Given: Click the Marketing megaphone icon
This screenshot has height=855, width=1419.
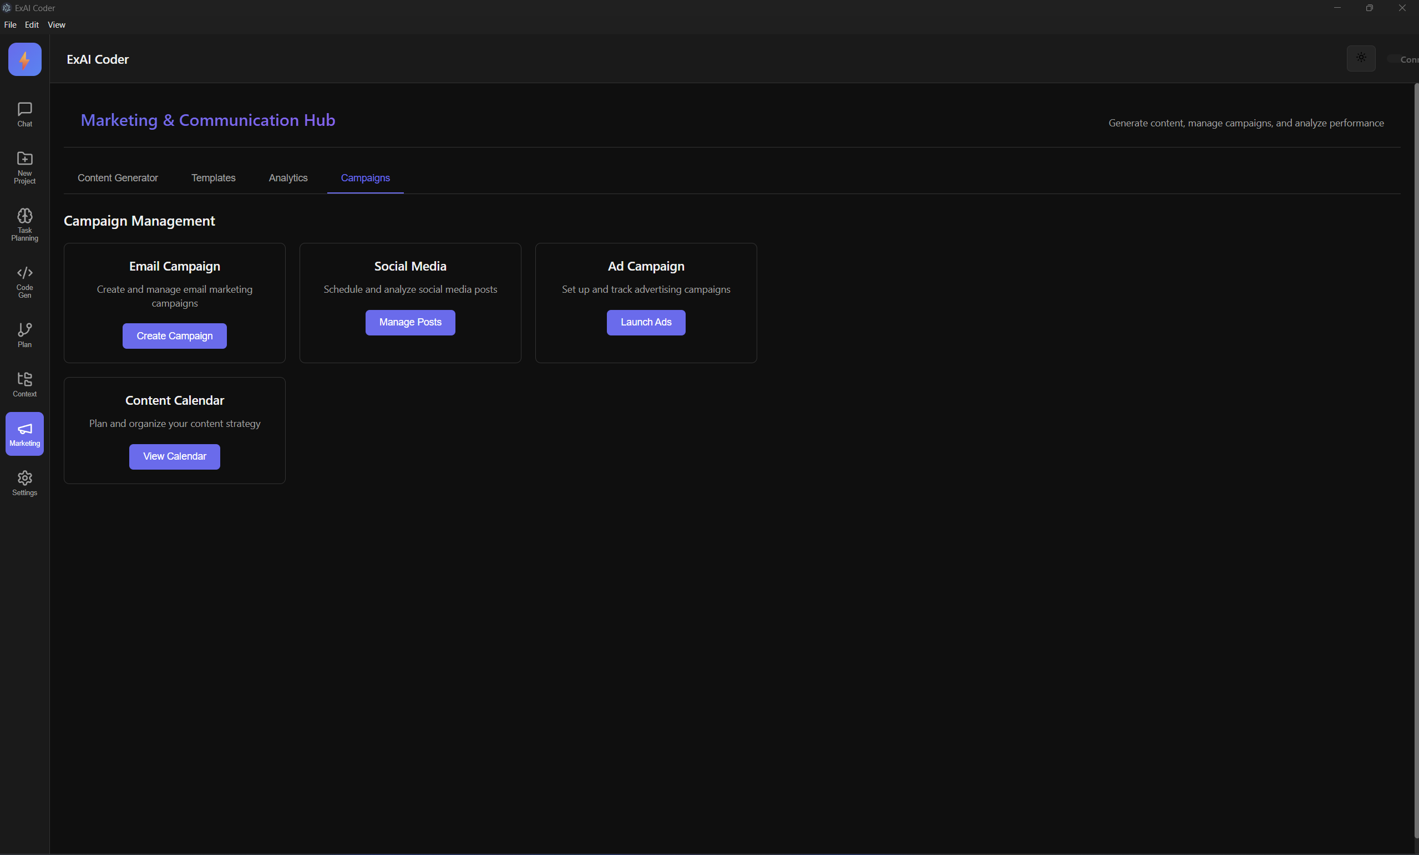Looking at the screenshot, I should click(x=24, y=434).
